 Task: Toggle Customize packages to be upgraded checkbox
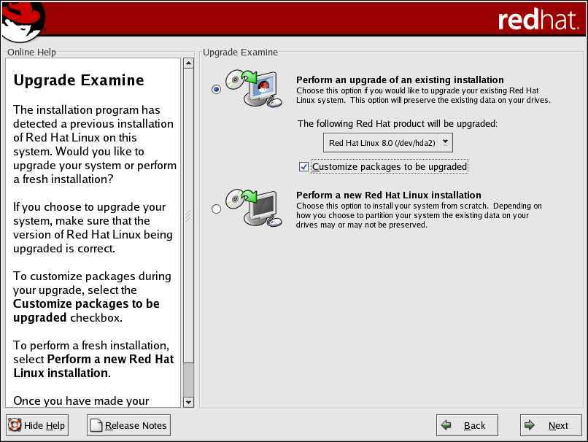click(304, 167)
